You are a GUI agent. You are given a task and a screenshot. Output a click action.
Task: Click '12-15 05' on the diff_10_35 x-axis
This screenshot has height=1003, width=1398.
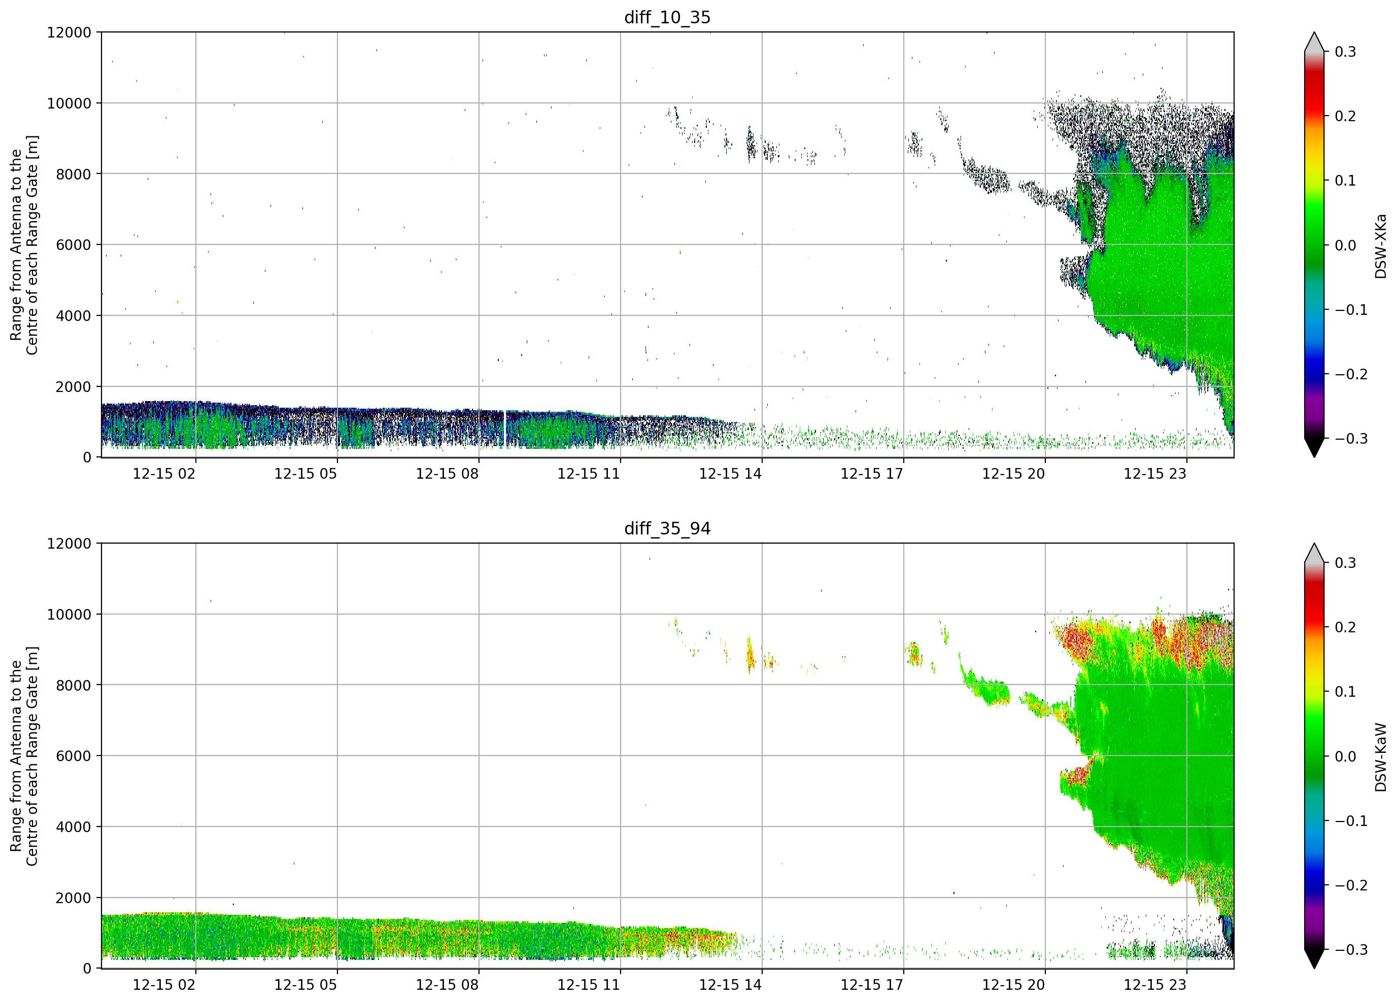click(306, 474)
